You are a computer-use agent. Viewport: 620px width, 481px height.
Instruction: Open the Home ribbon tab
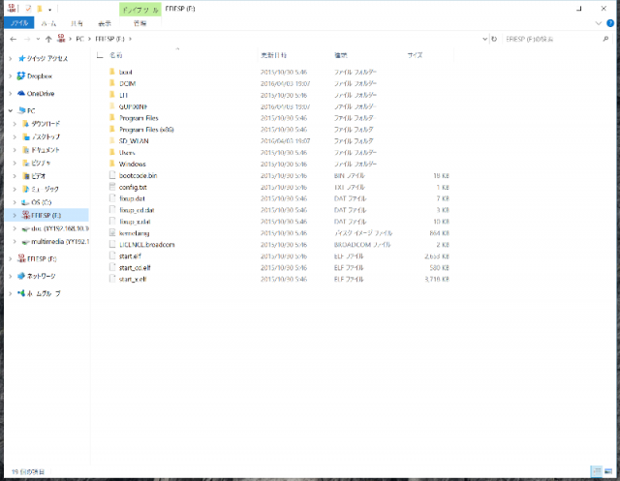pos(48,23)
